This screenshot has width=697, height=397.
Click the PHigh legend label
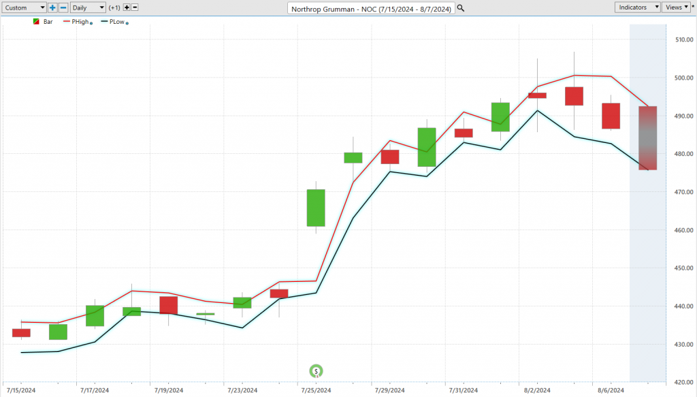(80, 21)
